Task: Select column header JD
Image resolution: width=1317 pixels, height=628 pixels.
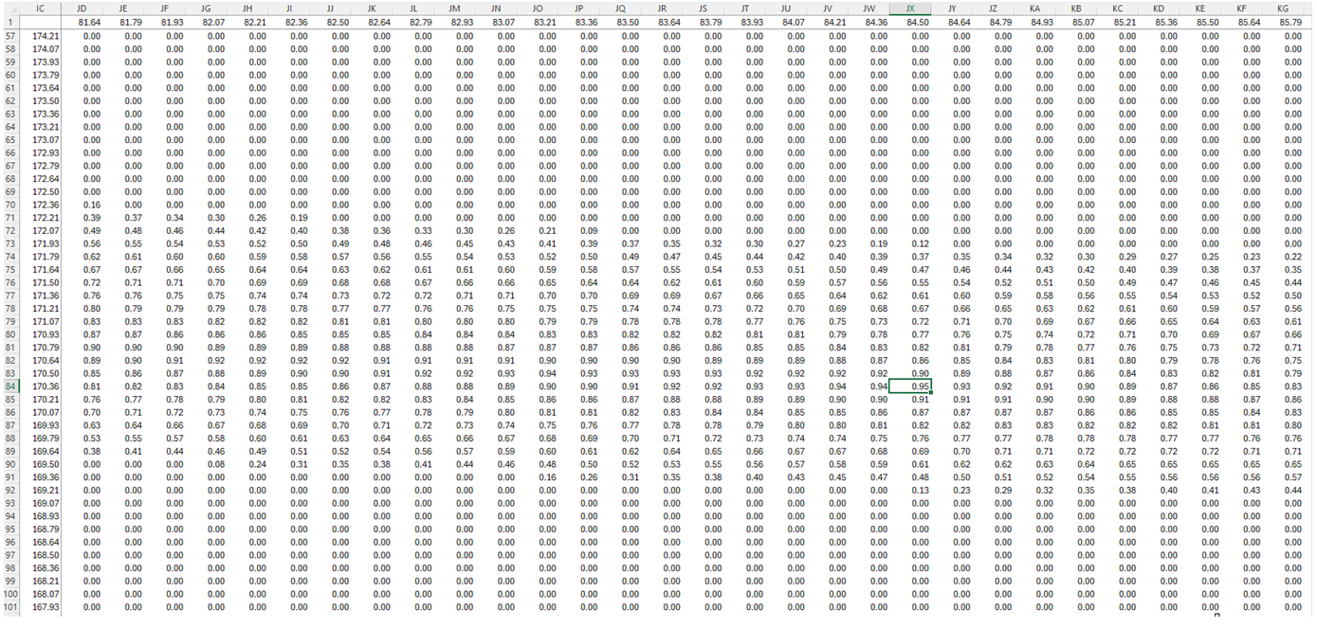Action: click(82, 9)
